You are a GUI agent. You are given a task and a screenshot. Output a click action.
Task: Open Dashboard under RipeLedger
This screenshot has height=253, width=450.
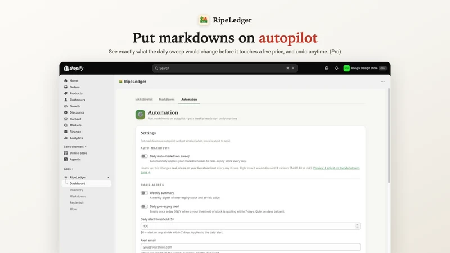click(x=87, y=184)
